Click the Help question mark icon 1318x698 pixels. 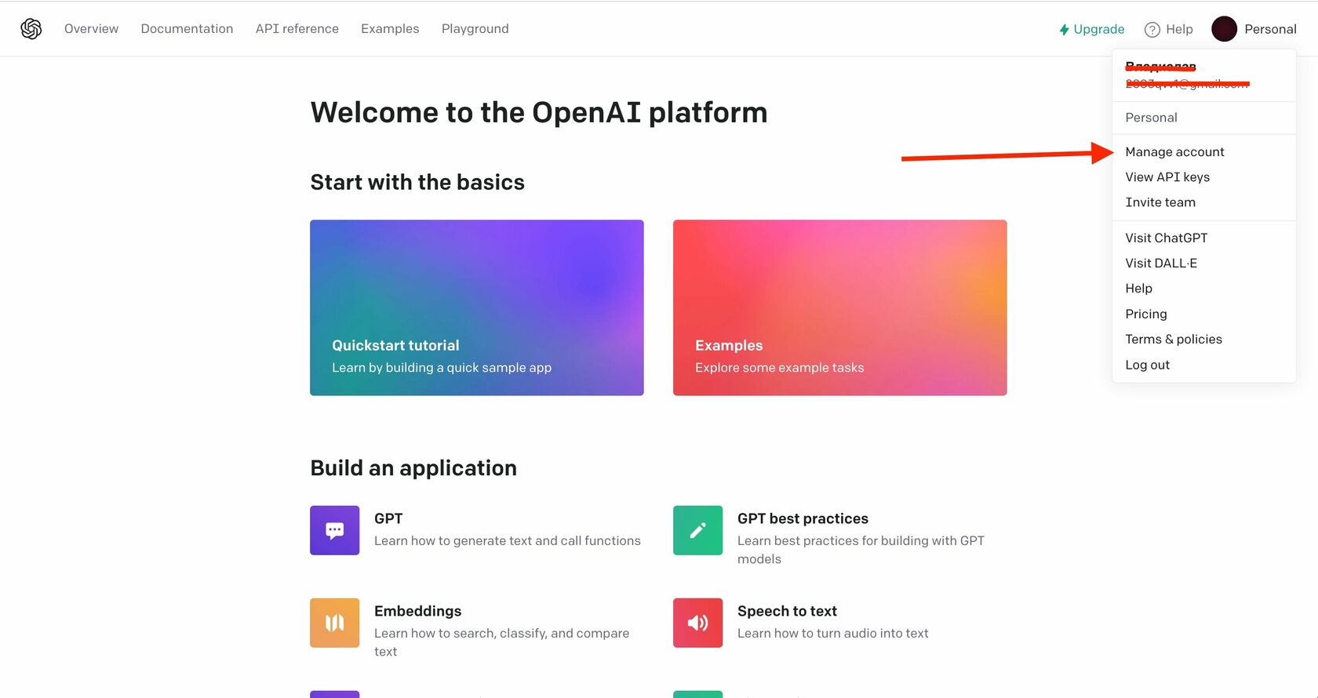(1152, 30)
